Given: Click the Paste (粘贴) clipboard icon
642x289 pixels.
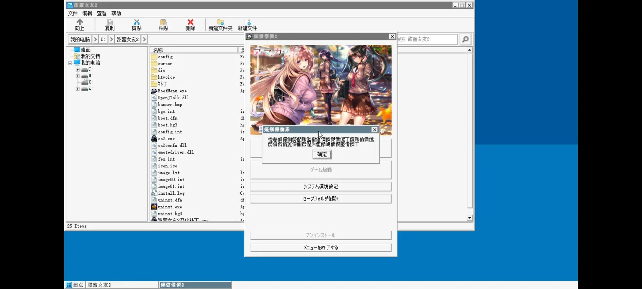Looking at the screenshot, I should coord(163,22).
